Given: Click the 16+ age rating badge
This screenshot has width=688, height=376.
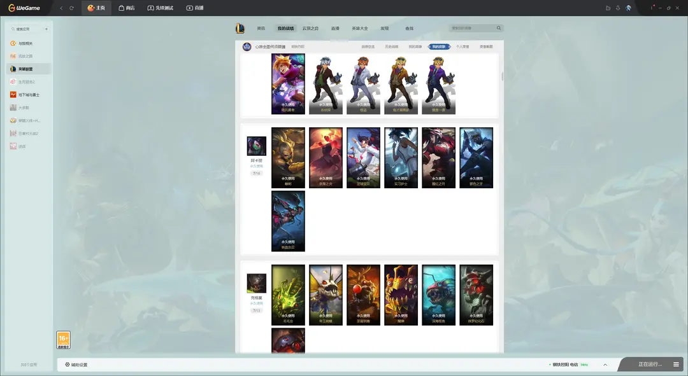Looking at the screenshot, I should [x=63, y=340].
